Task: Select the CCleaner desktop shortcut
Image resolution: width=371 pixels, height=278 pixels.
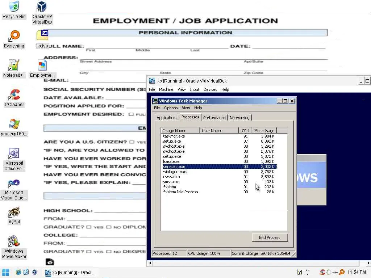Action: [x=14, y=98]
